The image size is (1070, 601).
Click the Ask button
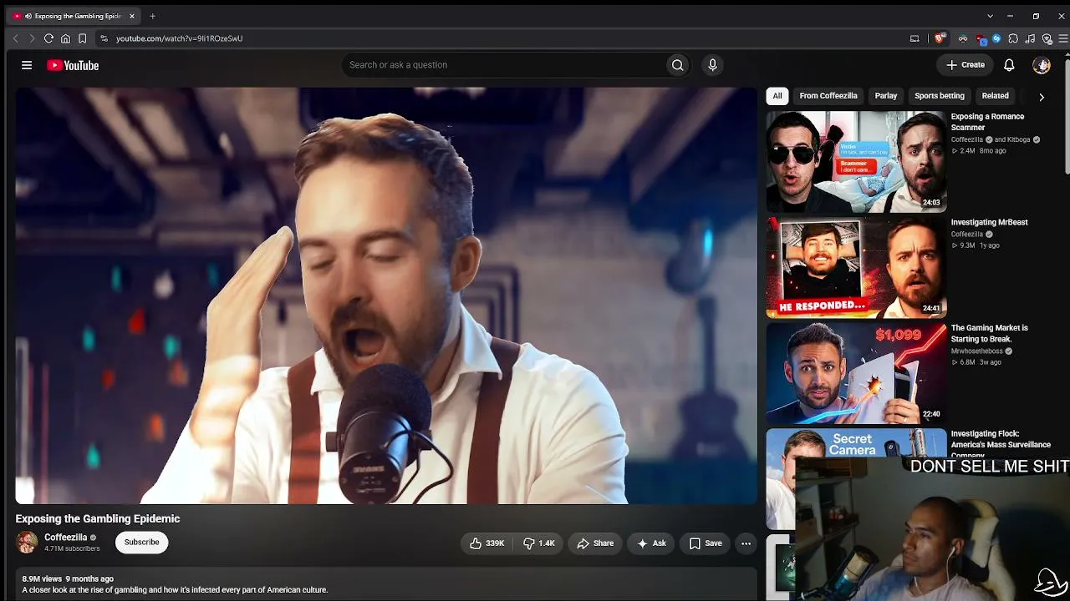[651, 543]
